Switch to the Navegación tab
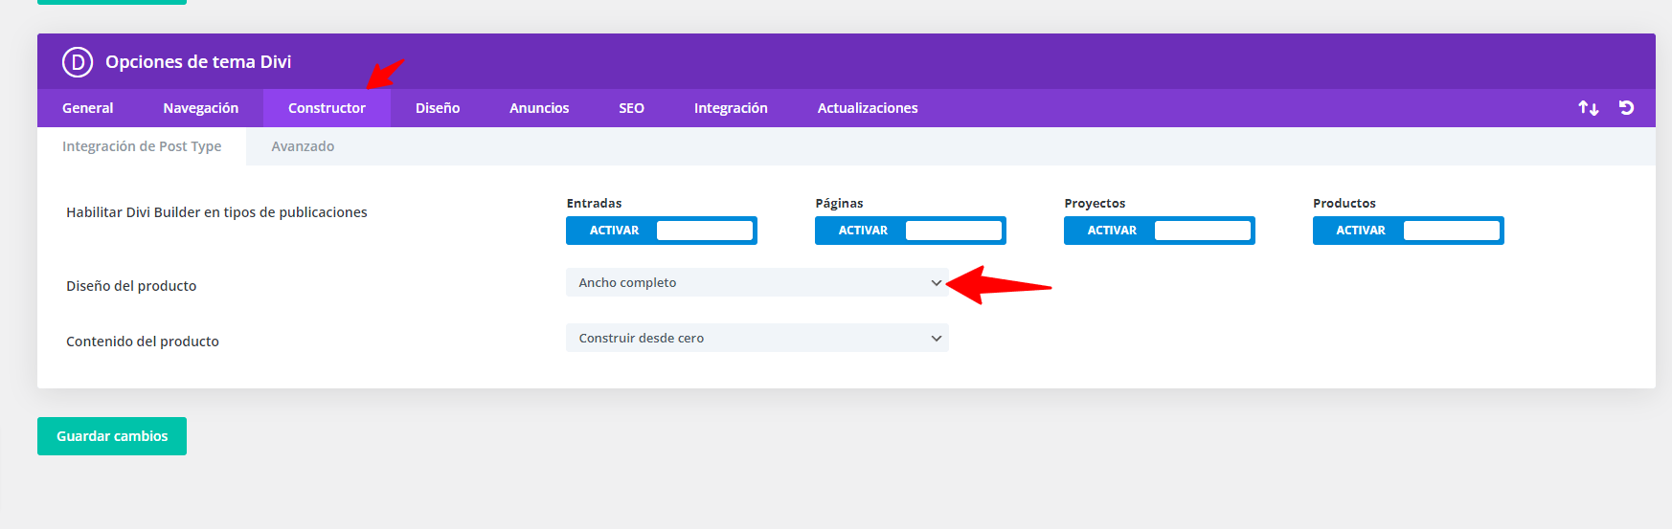1672x529 pixels. click(201, 108)
